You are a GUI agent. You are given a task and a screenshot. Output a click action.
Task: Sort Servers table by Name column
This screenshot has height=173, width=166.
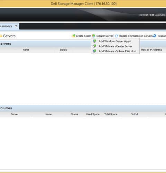tap(26, 50)
